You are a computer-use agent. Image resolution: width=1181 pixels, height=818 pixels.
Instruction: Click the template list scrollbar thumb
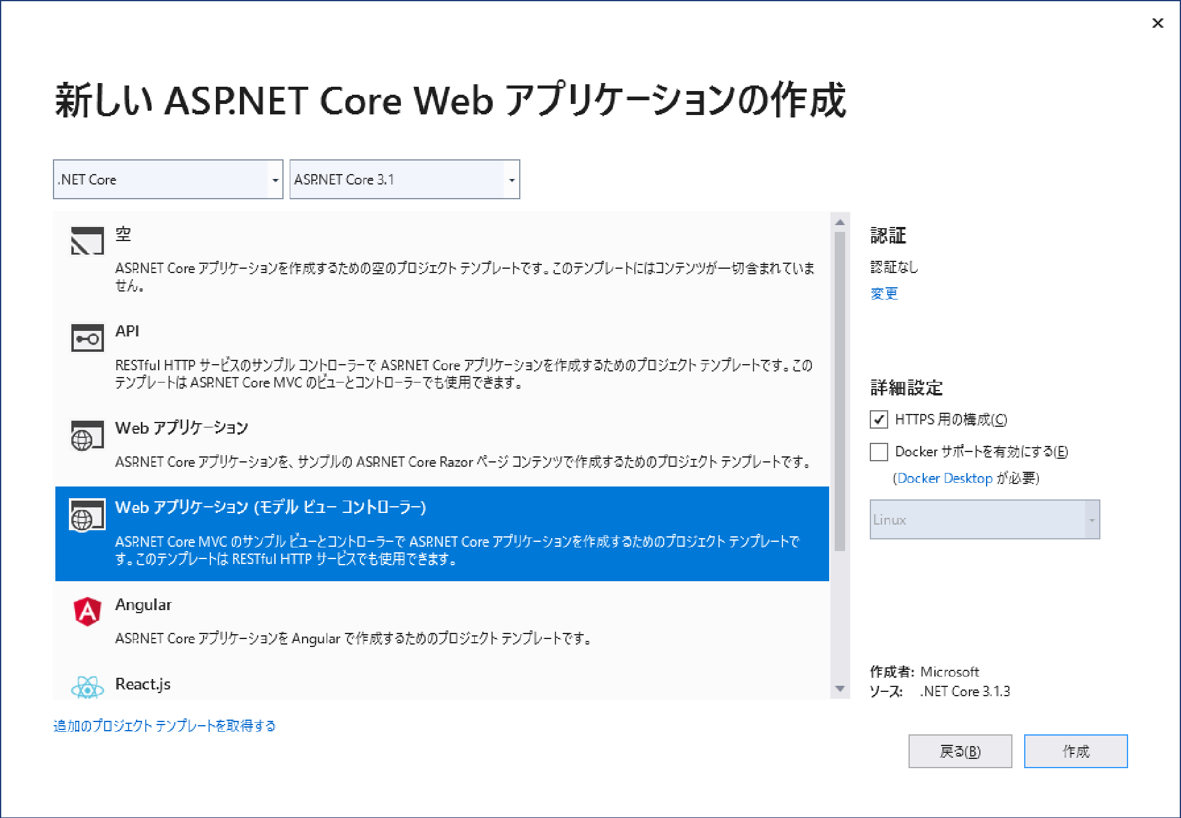coord(840,391)
